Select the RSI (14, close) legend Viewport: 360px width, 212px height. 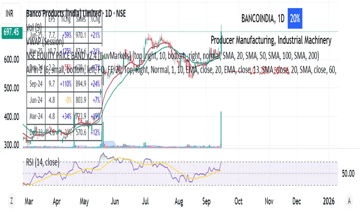pos(43,162)
